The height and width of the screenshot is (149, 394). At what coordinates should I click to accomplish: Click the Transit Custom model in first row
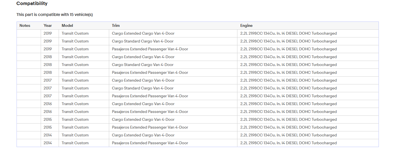[x=75, y=33]
